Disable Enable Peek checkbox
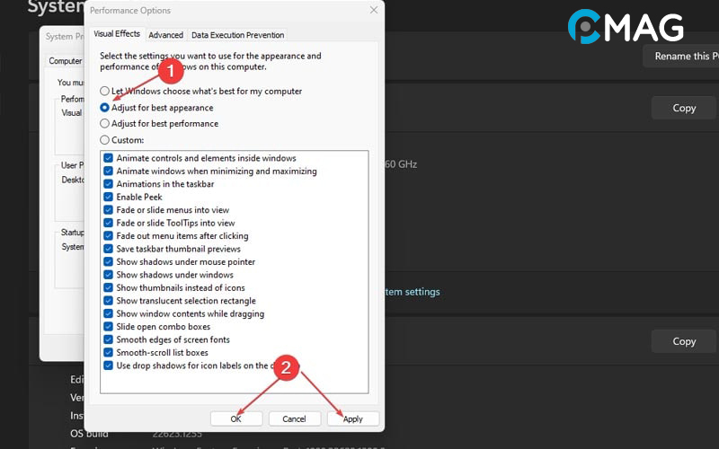Image resolution: width=719 pixels, height=449 pixels. 109,197
